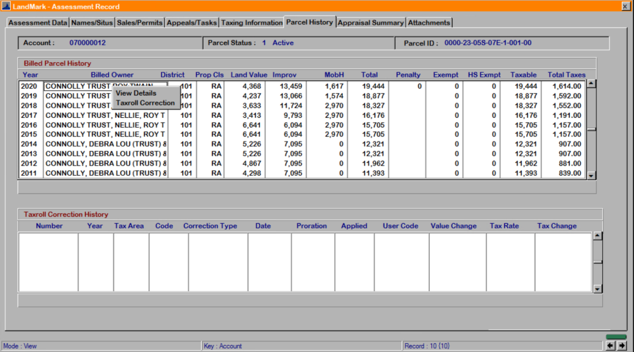Image resolution: width=634 pixels, height=352 pixels.
Task: Choose View Details from context menu
Action: 136,93
